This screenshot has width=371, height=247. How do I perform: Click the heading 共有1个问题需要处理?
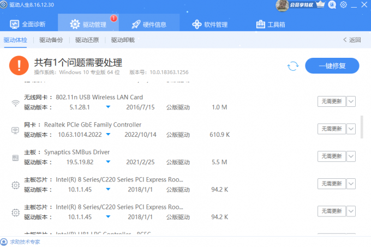click(78, 63)
